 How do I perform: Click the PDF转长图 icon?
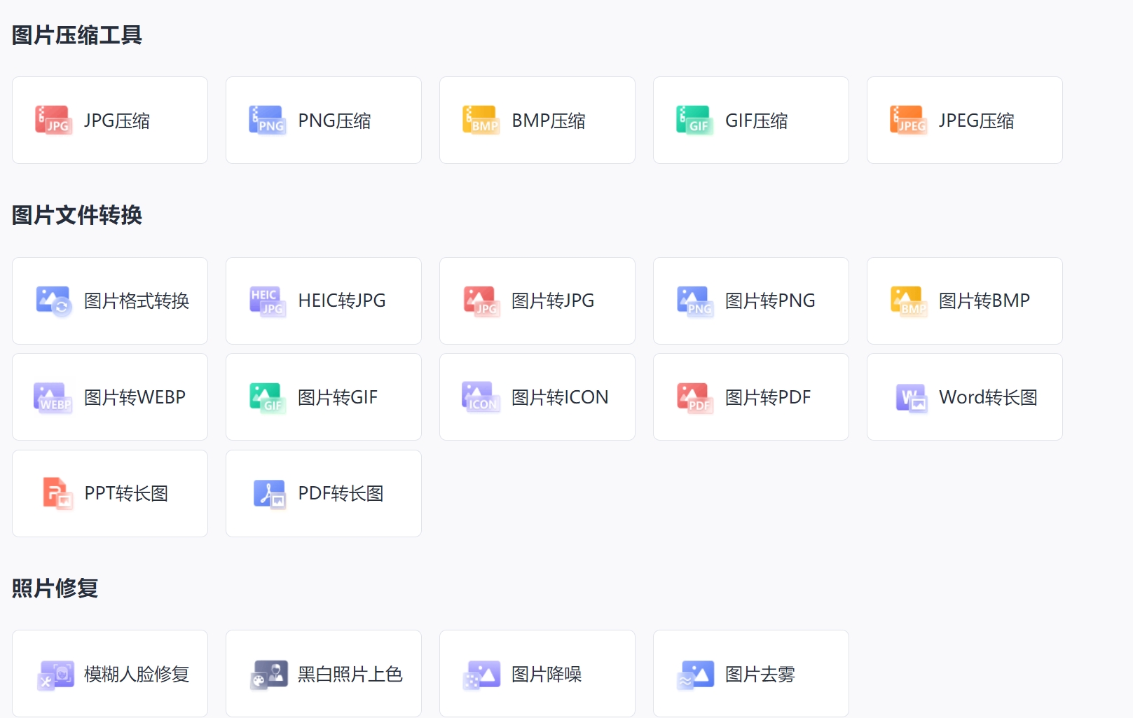(x=270, y=494)
